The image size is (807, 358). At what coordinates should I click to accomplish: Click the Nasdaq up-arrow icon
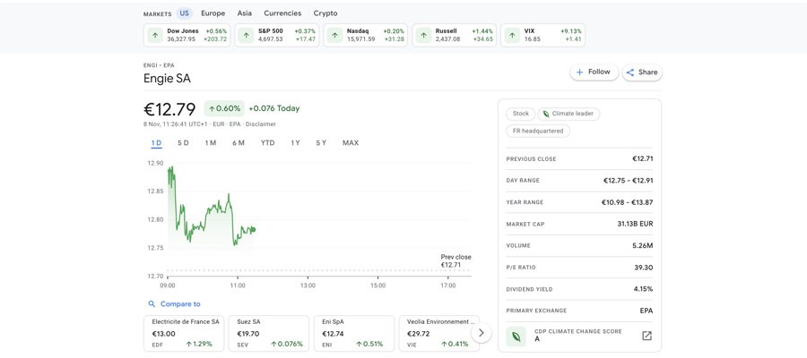pyautogui.click(x=334, y=35)
